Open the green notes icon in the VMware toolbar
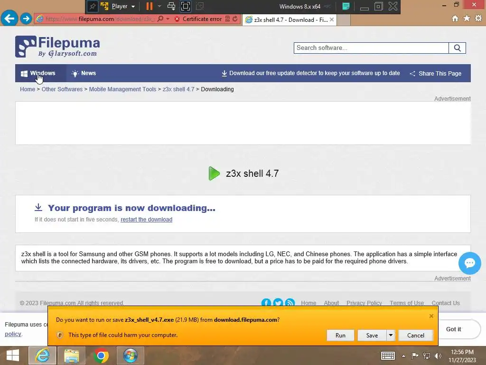Viewport: 486px width, 365px height. click(346, 6)
